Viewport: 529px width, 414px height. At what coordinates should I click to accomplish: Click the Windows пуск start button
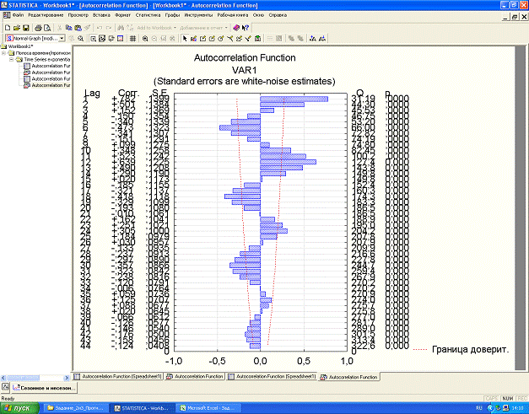coord(17,407)
